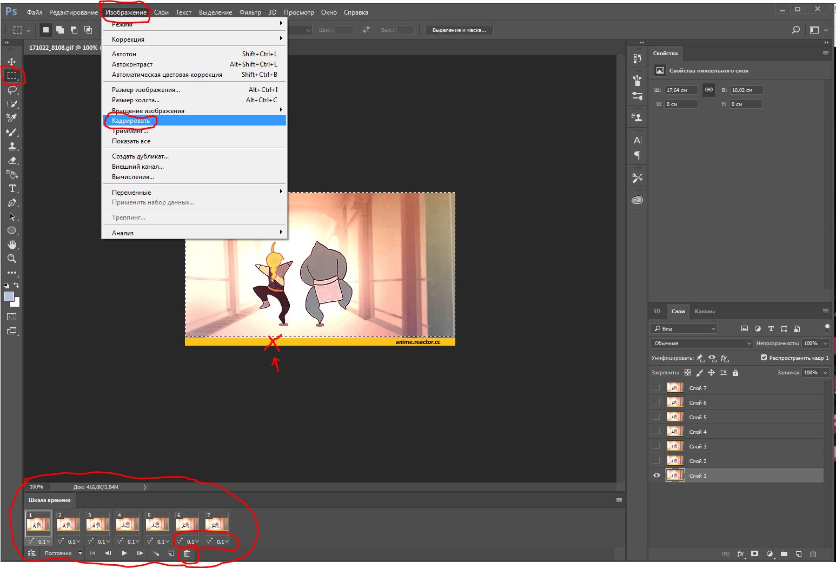Select the Eyedropper tool
836x568 pixels.
click(x=12, y=118)
